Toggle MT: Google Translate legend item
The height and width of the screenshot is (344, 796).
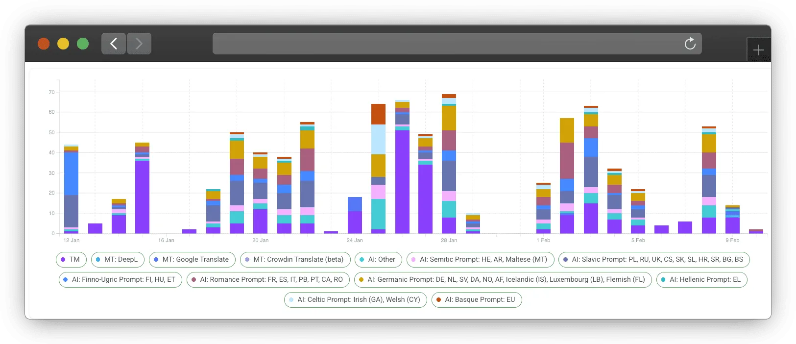(x=192, y=260)
